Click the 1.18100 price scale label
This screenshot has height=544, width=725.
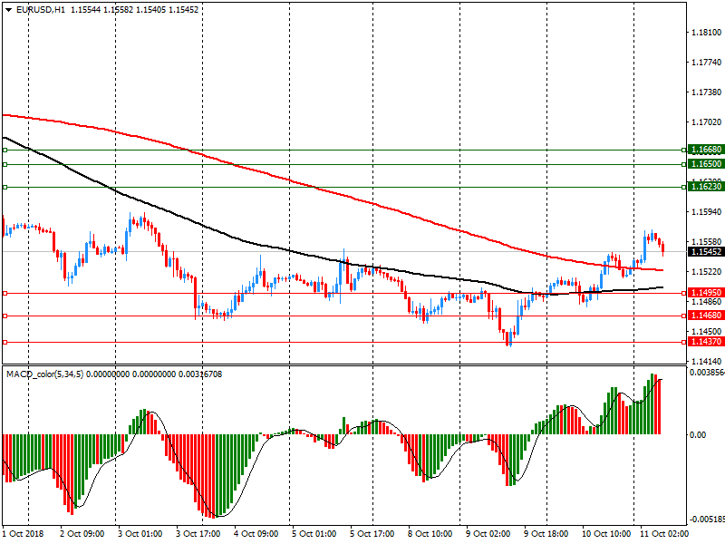705,33
